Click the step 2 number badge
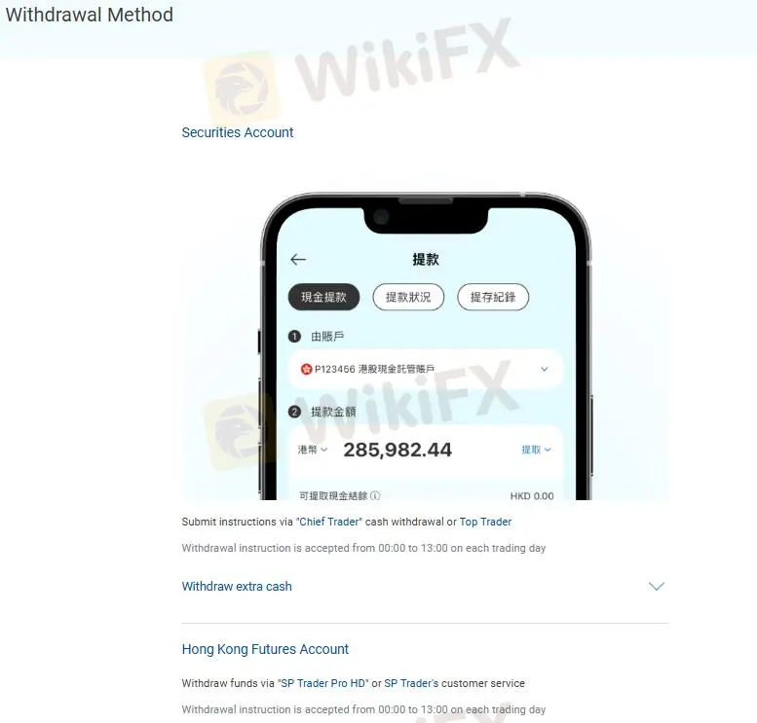This screenshot has height=723, width=757. (x=294, y=412)
